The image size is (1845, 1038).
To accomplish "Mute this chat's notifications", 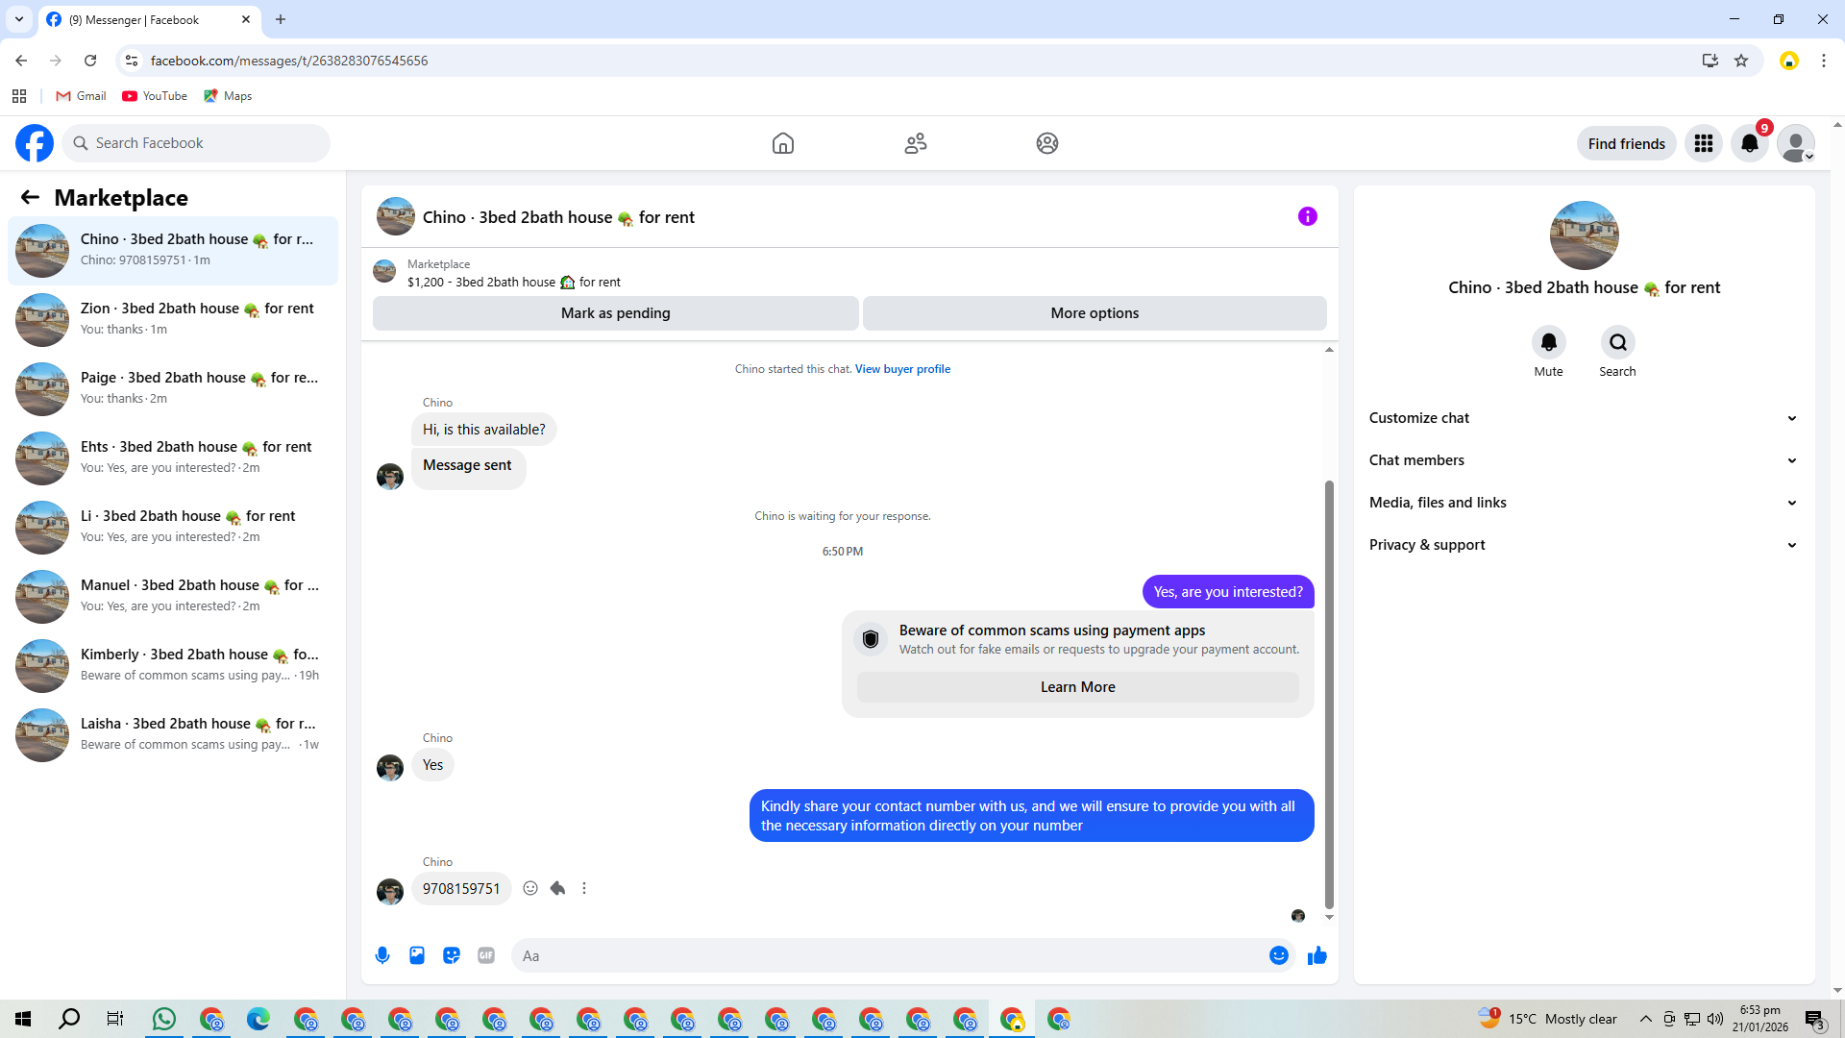I will [1548, 342].
